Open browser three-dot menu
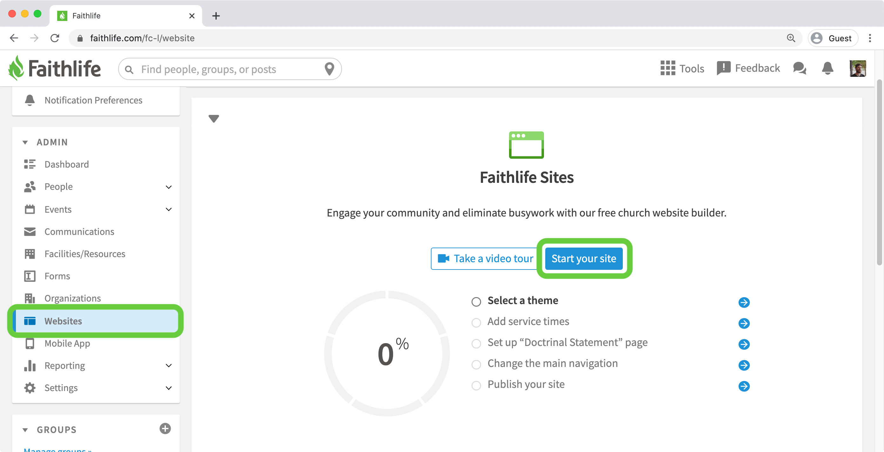 tap(870, 38)
